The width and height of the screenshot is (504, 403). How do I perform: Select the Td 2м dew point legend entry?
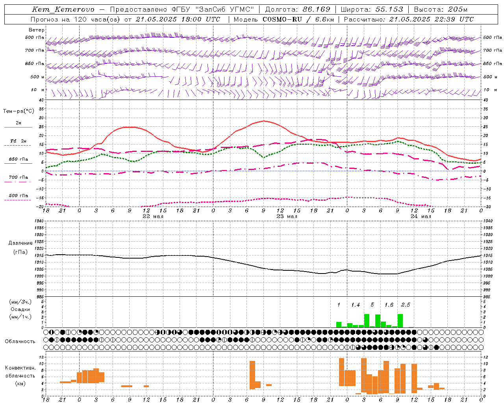(19, 141)
